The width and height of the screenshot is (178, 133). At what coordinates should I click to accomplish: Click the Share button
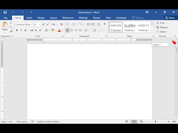[x=170, y=18]
